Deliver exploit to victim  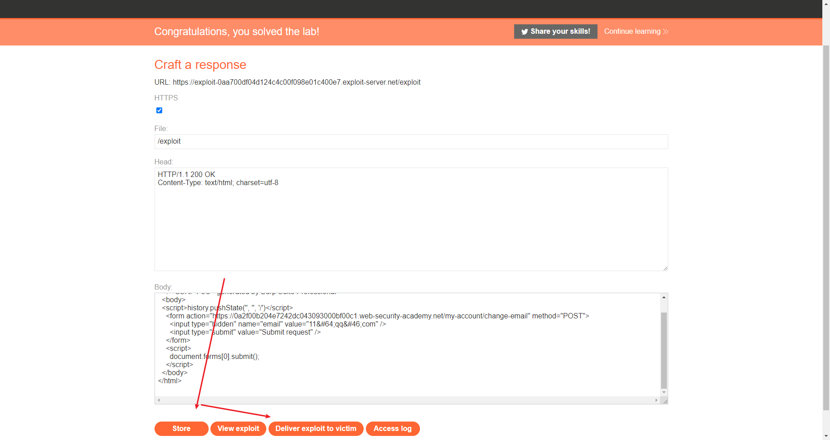316,429
